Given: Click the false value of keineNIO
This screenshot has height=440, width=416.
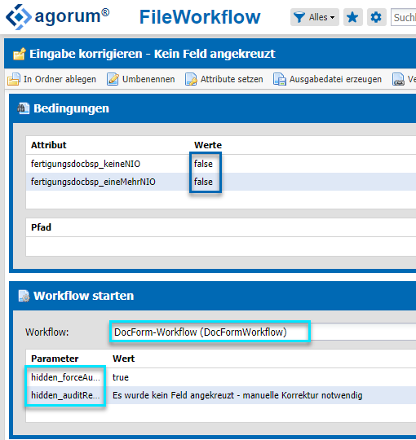Looking at the screenshot, I should 203,164.
